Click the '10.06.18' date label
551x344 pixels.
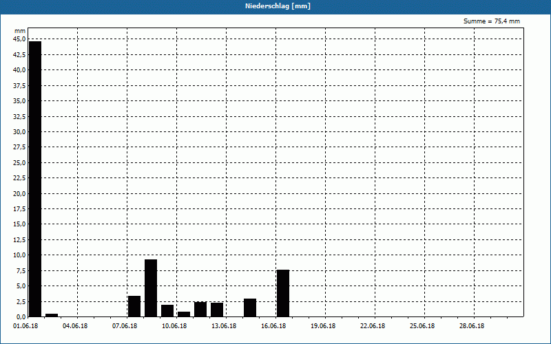(x=174, y=326)
